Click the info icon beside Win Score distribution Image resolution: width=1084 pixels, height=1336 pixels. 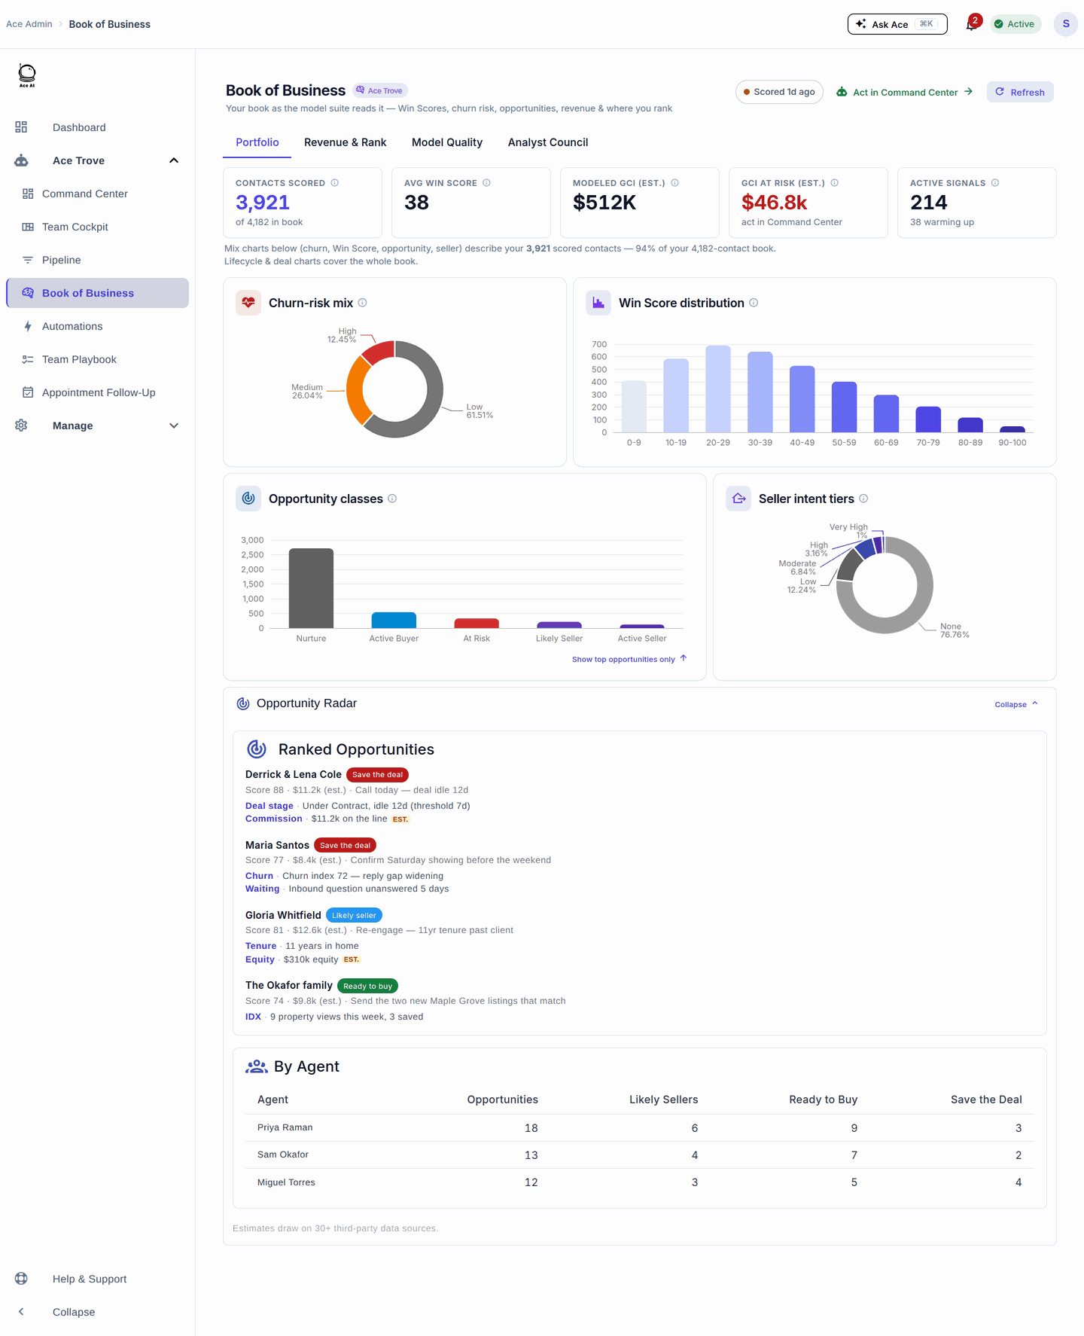click(x=754, y=303)
